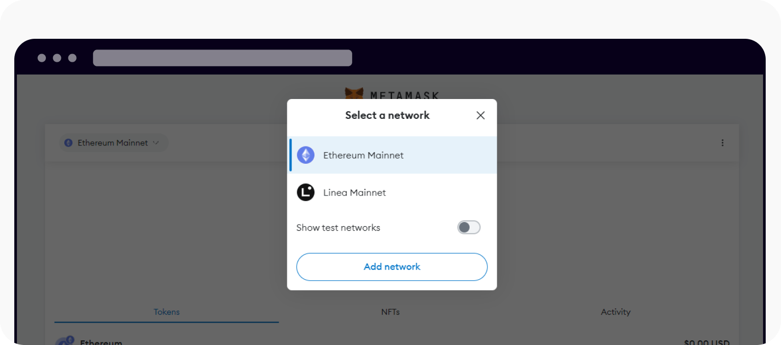
Task: View the Activity tab
Action: coord(616,312)
